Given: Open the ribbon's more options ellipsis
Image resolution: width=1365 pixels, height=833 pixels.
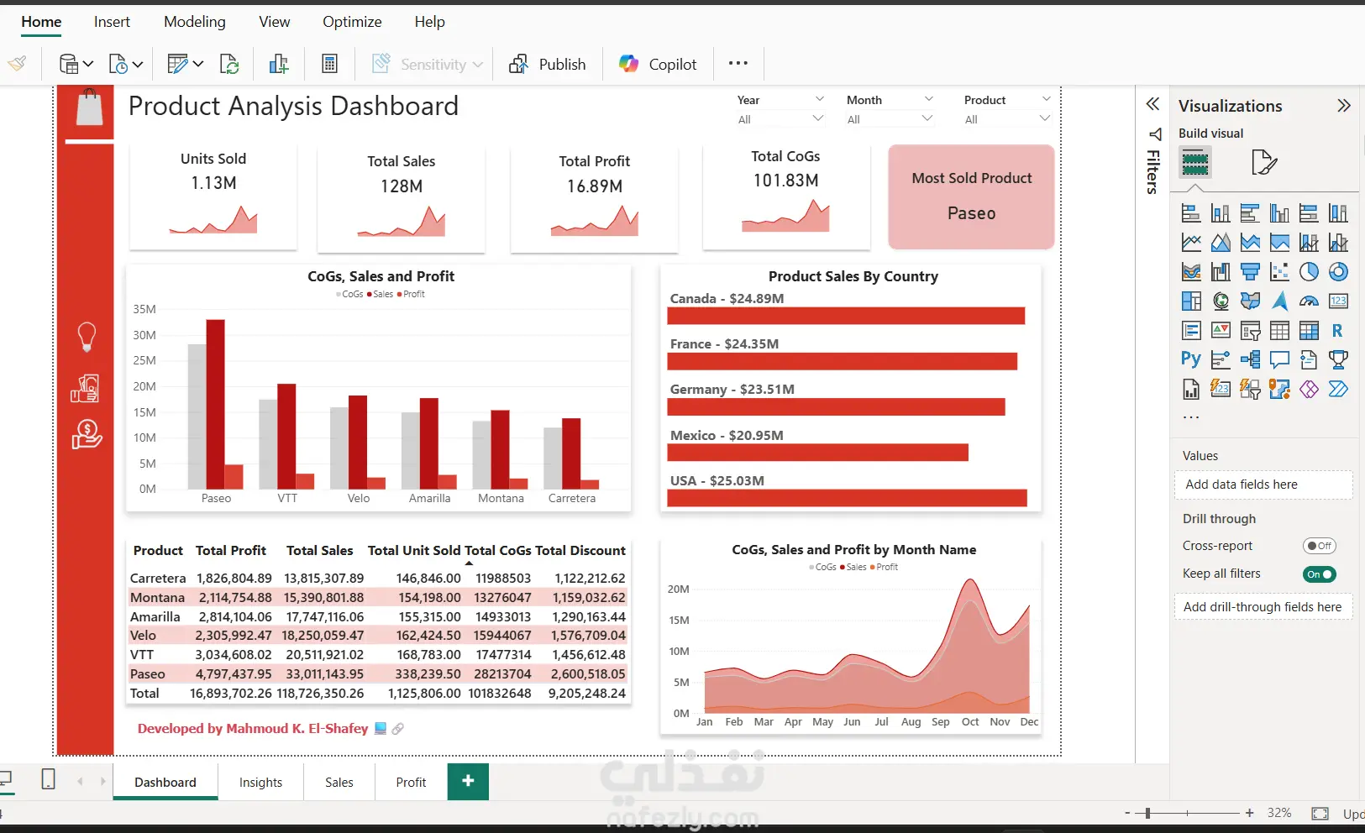Looking at the screenshot, I should click(738, 63).
